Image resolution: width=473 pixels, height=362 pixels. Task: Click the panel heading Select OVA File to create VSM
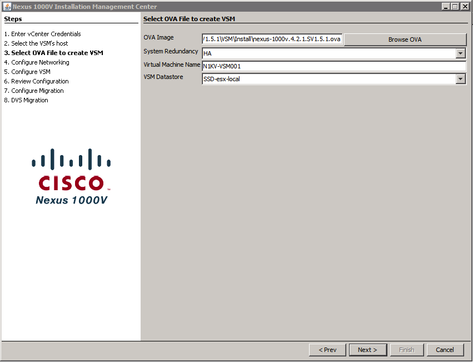click(x=189, y=19)
